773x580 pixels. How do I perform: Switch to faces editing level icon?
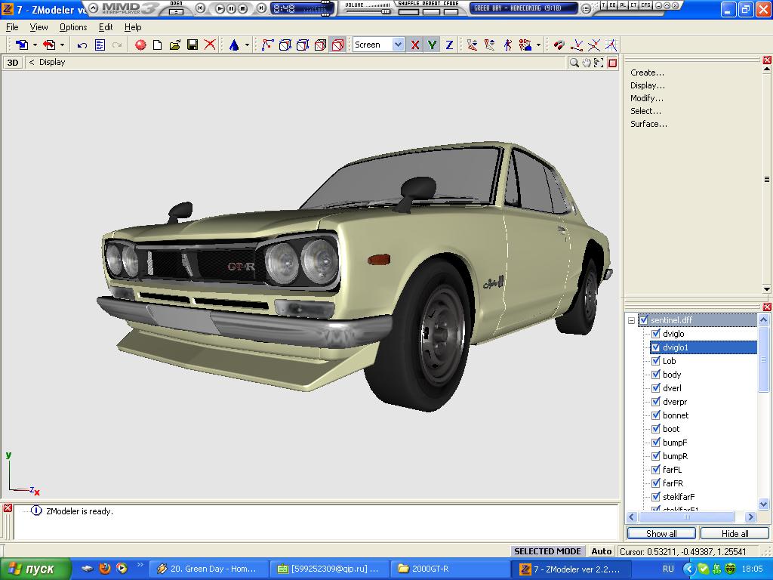(303, 45)
